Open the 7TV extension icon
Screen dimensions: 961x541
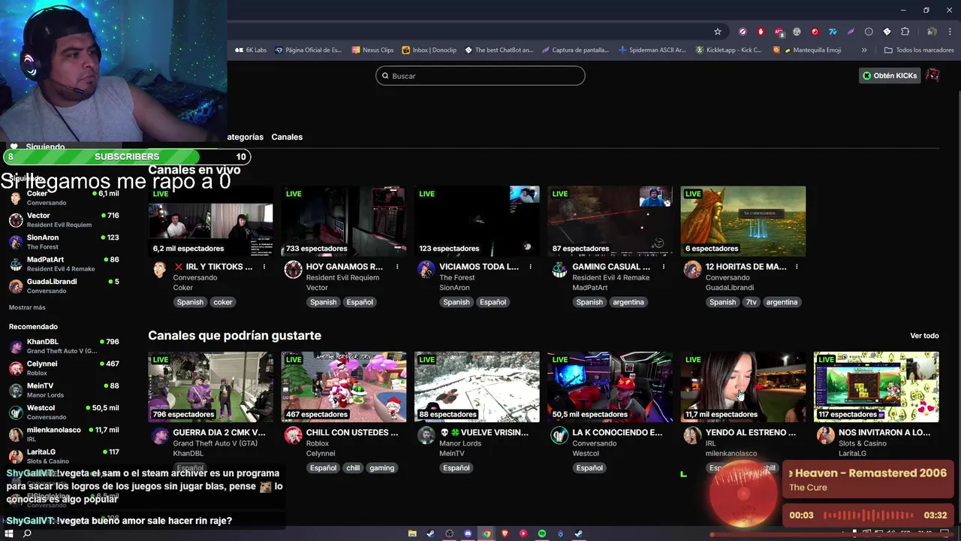point(833,32)
